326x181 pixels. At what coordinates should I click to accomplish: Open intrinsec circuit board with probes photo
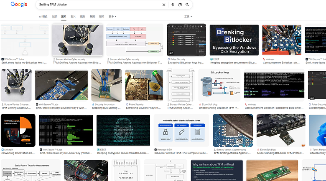point(282,40)
